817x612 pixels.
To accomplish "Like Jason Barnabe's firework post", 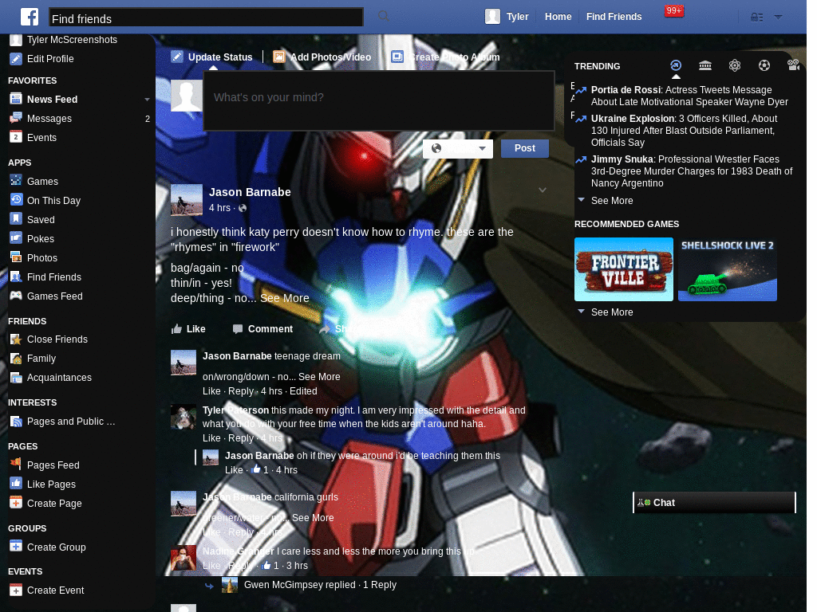I will pyautogui.click(x=188, y=328).
